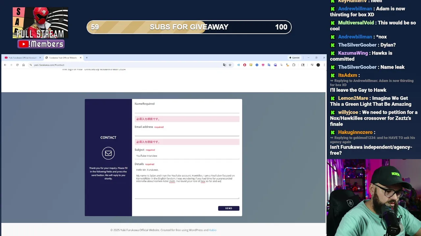421x236 pixels.
Task: Click the !Members YouTube badge
Action: click(x=41, y=44)
